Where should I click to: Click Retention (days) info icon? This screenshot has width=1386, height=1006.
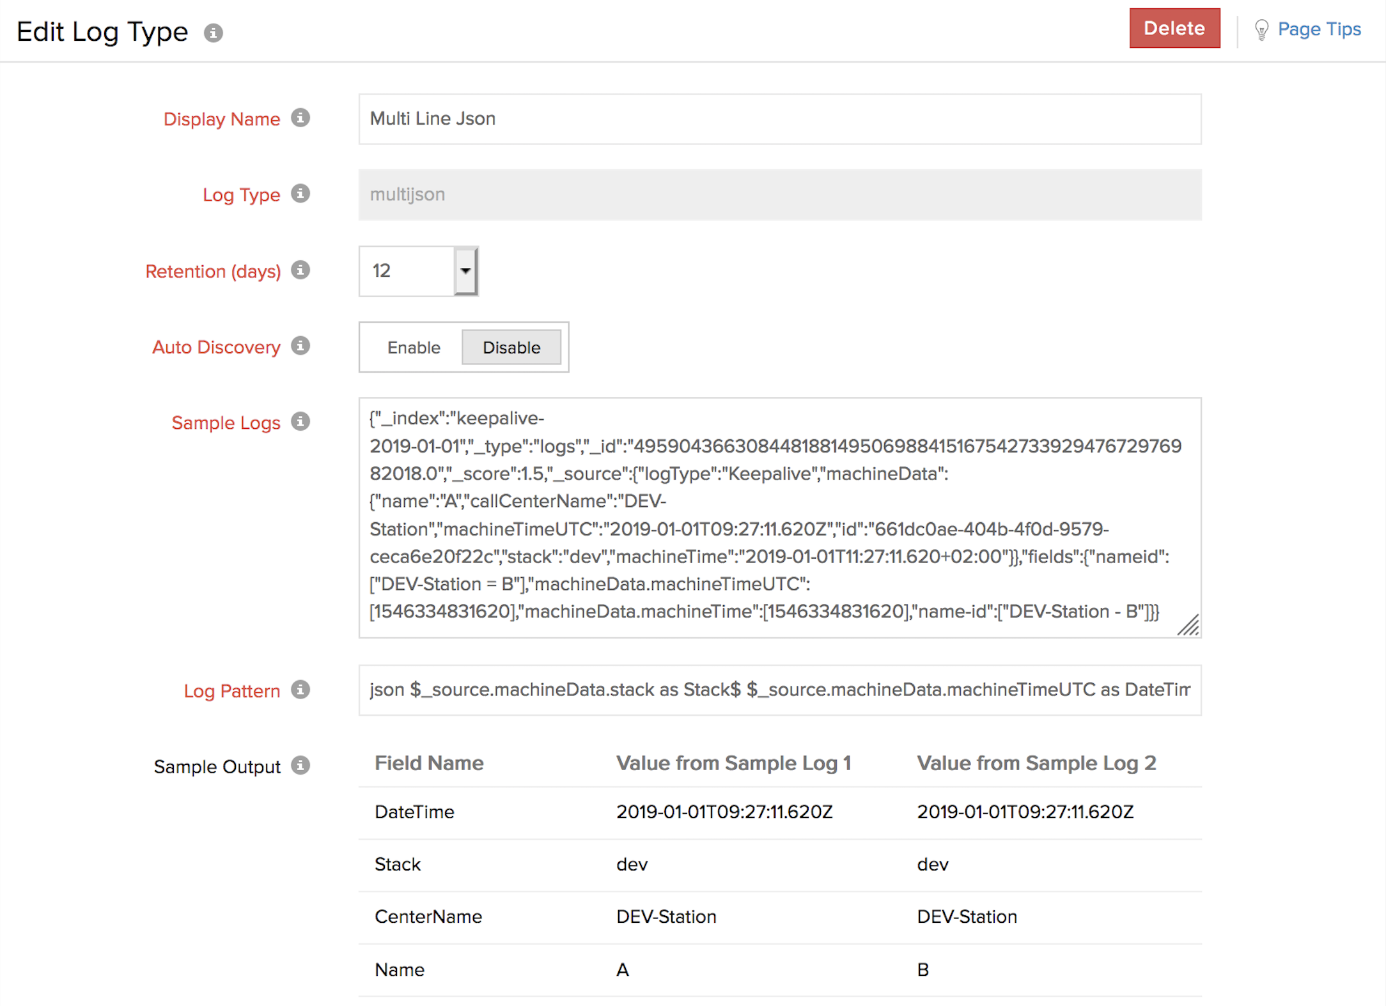pos(300,270)
